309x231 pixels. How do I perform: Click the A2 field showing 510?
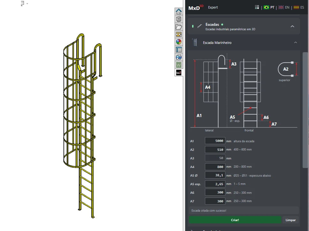215,150
